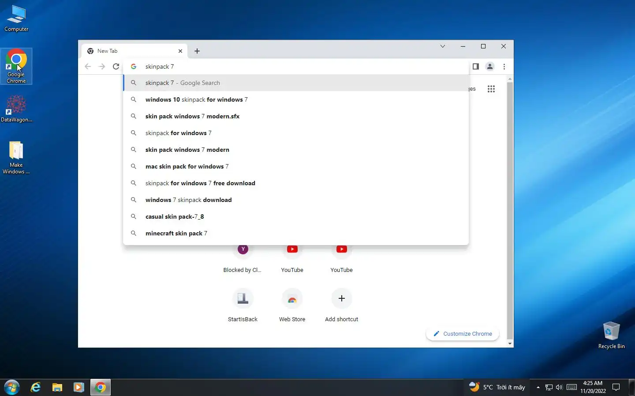This screenshot has height=396, width=635.
Task: Select suggestion skinpack 7 - Google Search
Action: (296, 83)
